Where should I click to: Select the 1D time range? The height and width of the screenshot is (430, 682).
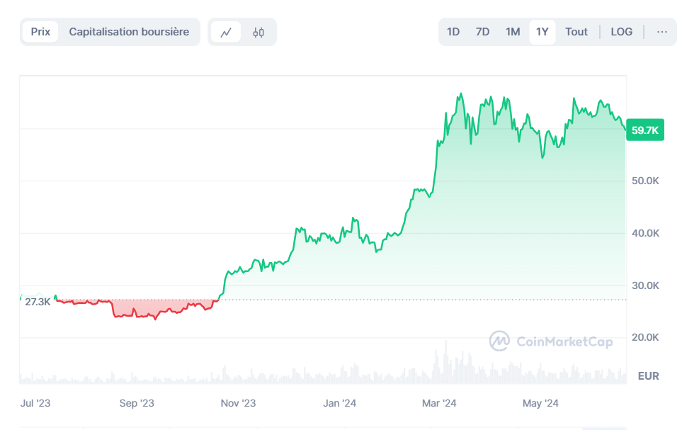point(453,32)
